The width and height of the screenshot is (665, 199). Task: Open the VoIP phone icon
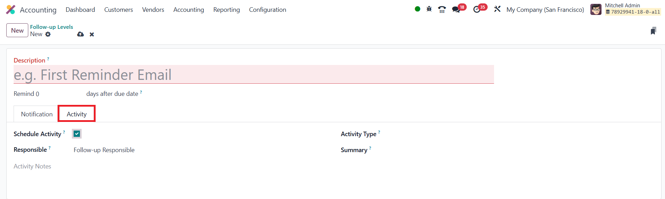pyautogui.click(x=442, y=9)
